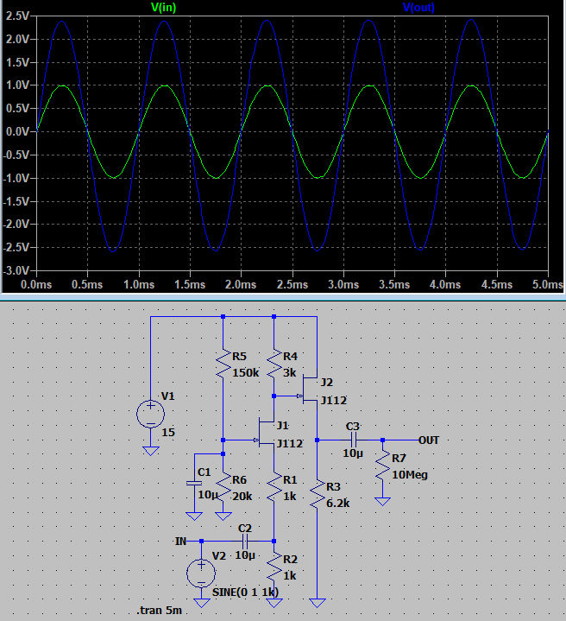This screenshot has width=566, height=621.
Task: Click the V(out) trace label
Action: point(420,8)
